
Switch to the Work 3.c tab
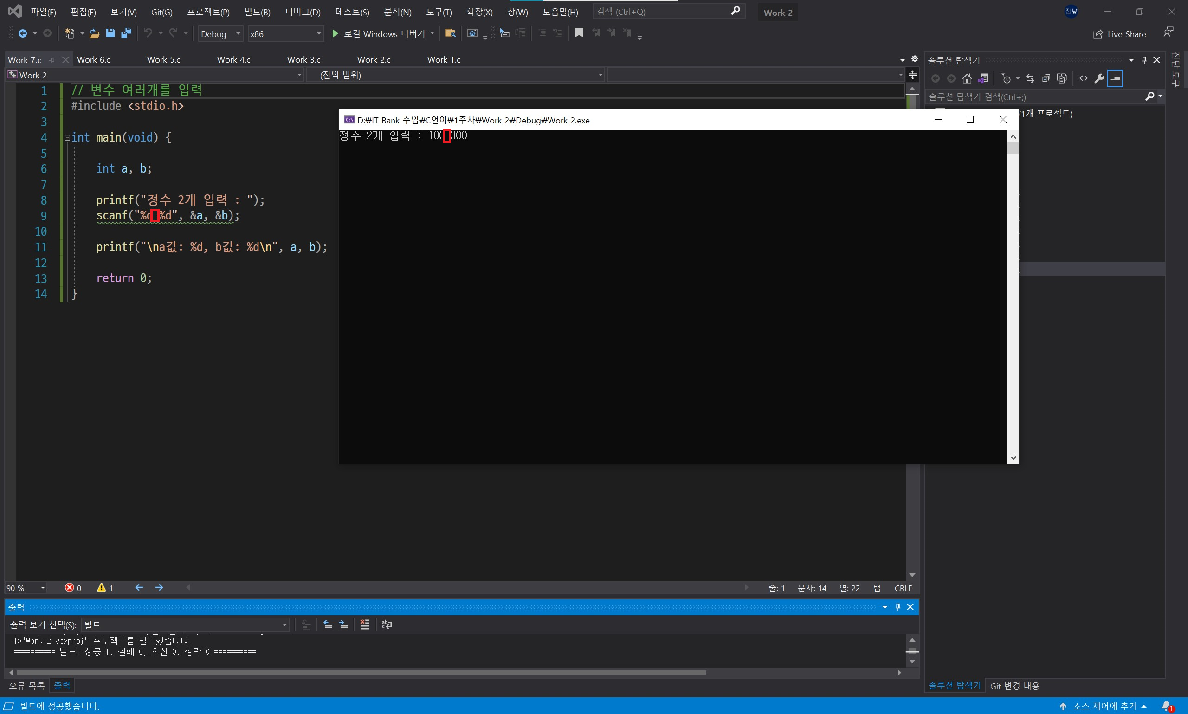pyautogui.click(x=303, y=60)
